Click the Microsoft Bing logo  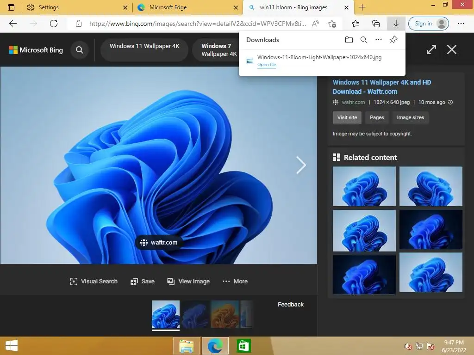tap(36, 50)
